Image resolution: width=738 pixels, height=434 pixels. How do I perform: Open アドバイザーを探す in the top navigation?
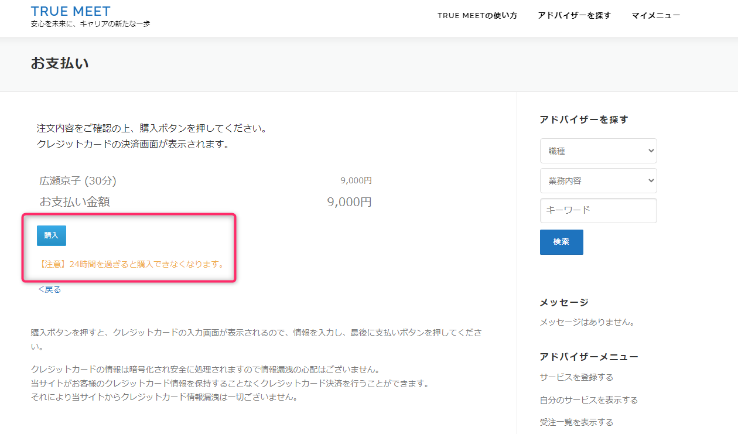574,16
